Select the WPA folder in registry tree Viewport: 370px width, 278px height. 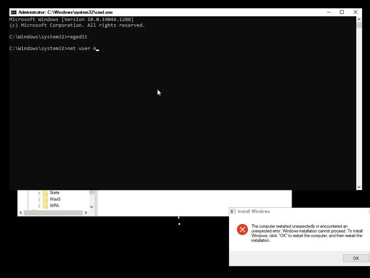coord(54,206)
